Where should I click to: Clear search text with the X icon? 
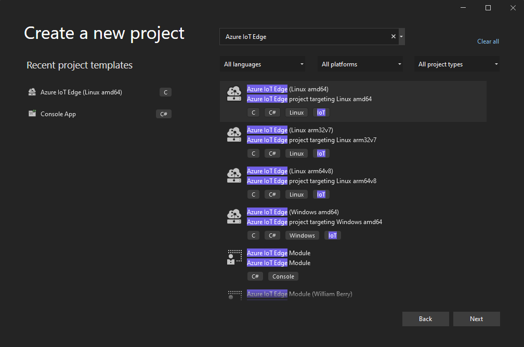pyautogui.click(x=394, y=37)
